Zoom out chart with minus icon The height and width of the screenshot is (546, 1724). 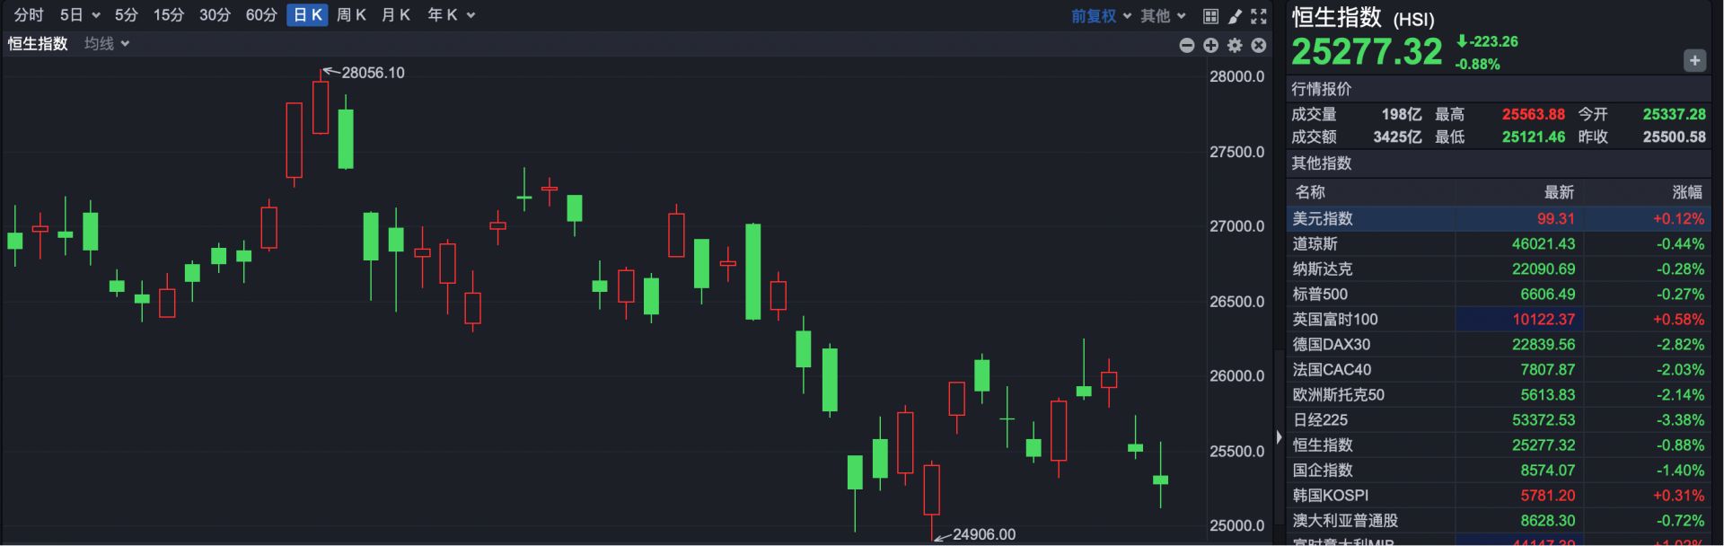(x=1187, y=45)
